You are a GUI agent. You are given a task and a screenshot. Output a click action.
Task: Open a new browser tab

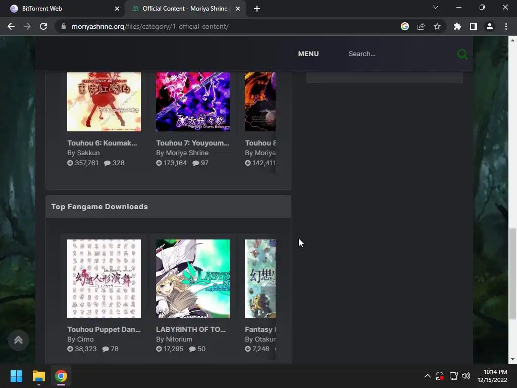[257, 9]
